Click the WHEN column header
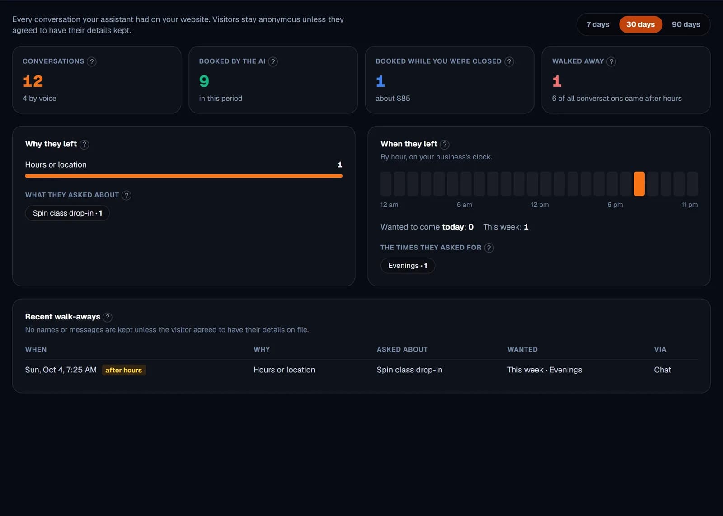The image size is (723, 516). click(36, 349)
